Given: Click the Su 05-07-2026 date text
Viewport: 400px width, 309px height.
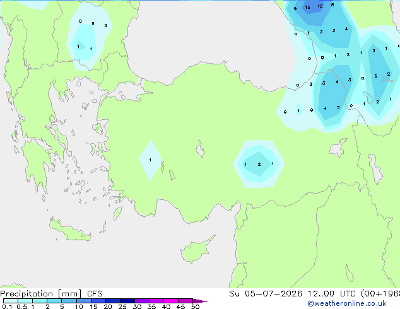Looking at the screenshot, I should tap(266, 294).
